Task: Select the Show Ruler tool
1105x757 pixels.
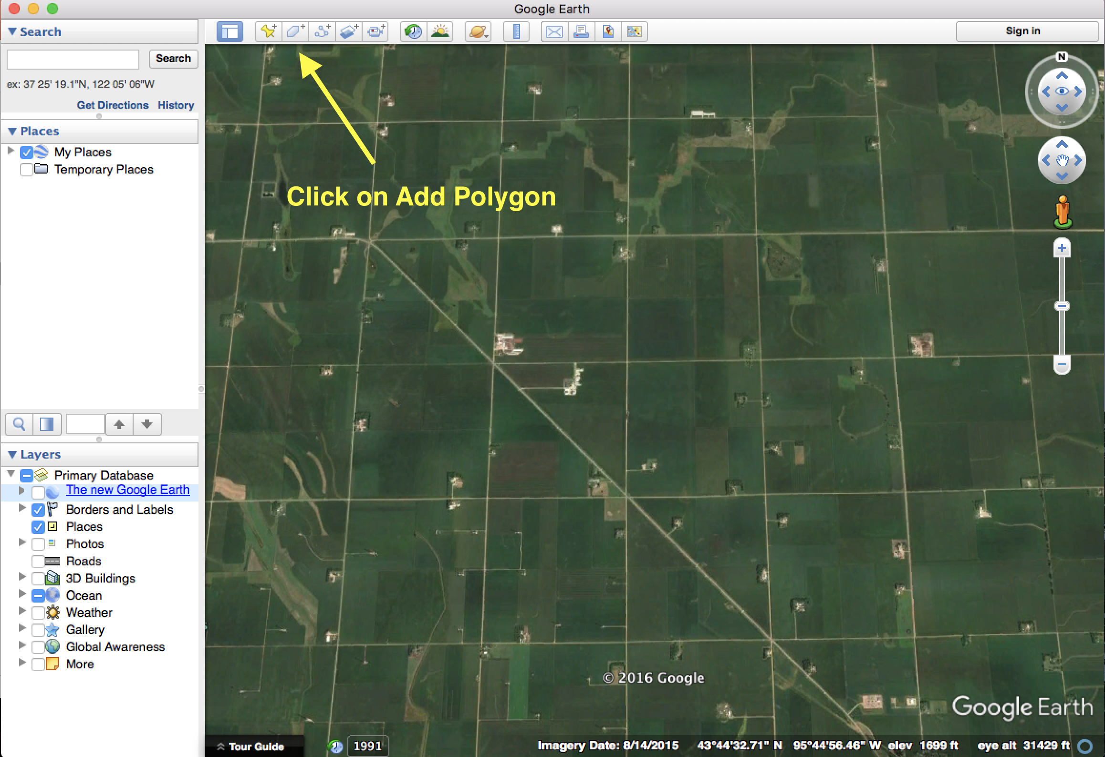Action: (x=516, y=32)
